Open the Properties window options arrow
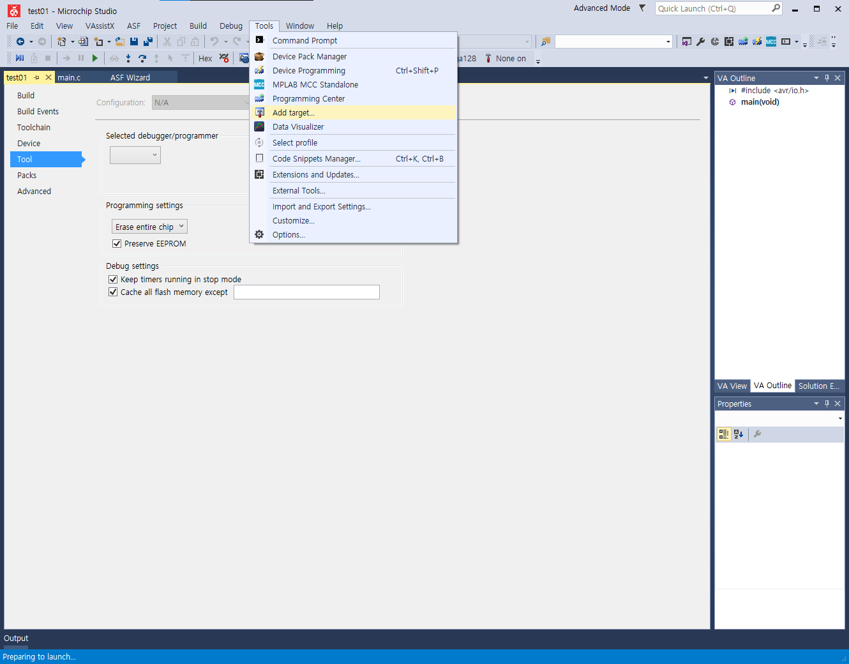The image size is (849, 664). (x=816, y=404)
